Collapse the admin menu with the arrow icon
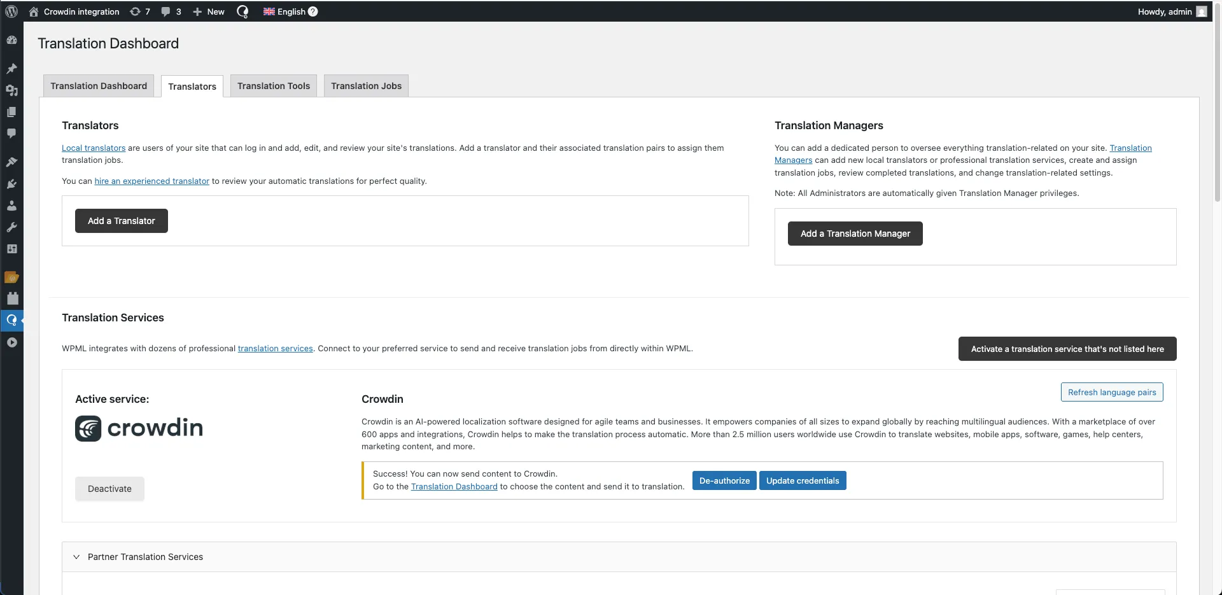 [11, 342]
